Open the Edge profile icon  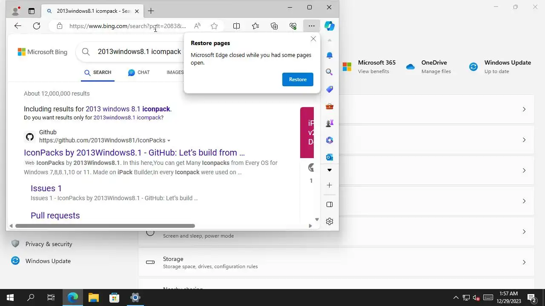pos(16,11)
